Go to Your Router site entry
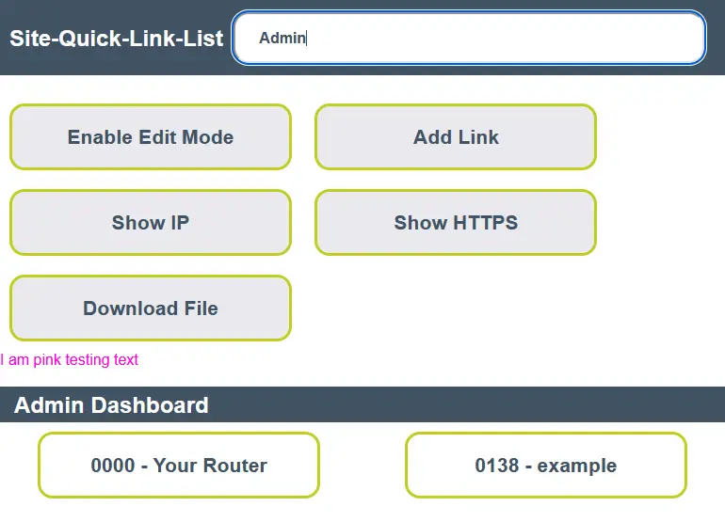Image resolution: width=725 pixels, height=522 pixels. [x=179, y=466]
